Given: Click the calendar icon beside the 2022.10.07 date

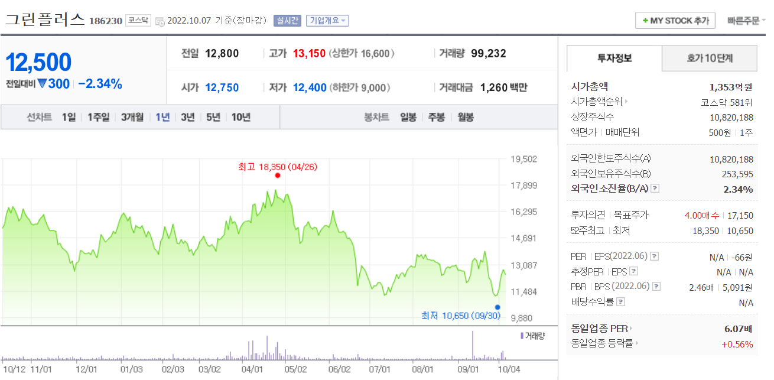Looking at the screenshot, I should 160,21.
